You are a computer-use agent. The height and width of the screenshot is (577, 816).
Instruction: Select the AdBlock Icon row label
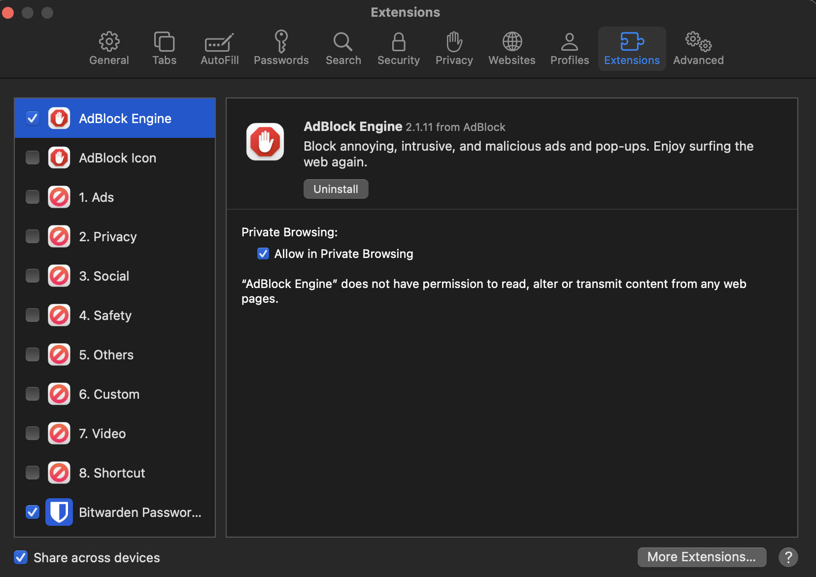click(x=118, y=158)
